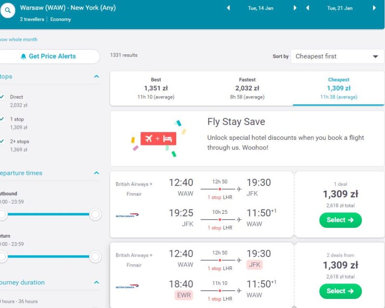The height and width of the screenshot is (308, 385).
Task: Collapse the Departure times section
Action: pyautogui.click(x=97, y=173)
